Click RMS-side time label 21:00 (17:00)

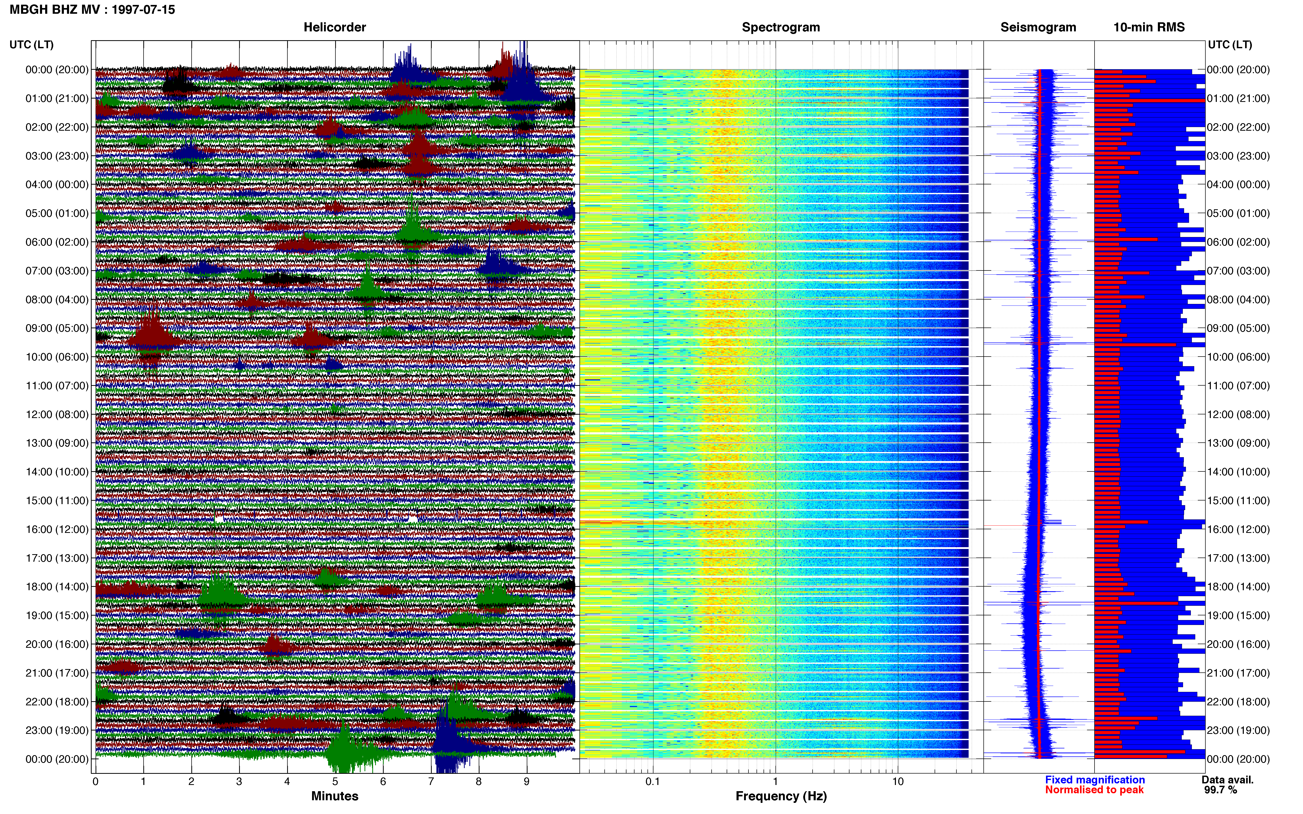pyautogui.click(x=1238, y=673)
